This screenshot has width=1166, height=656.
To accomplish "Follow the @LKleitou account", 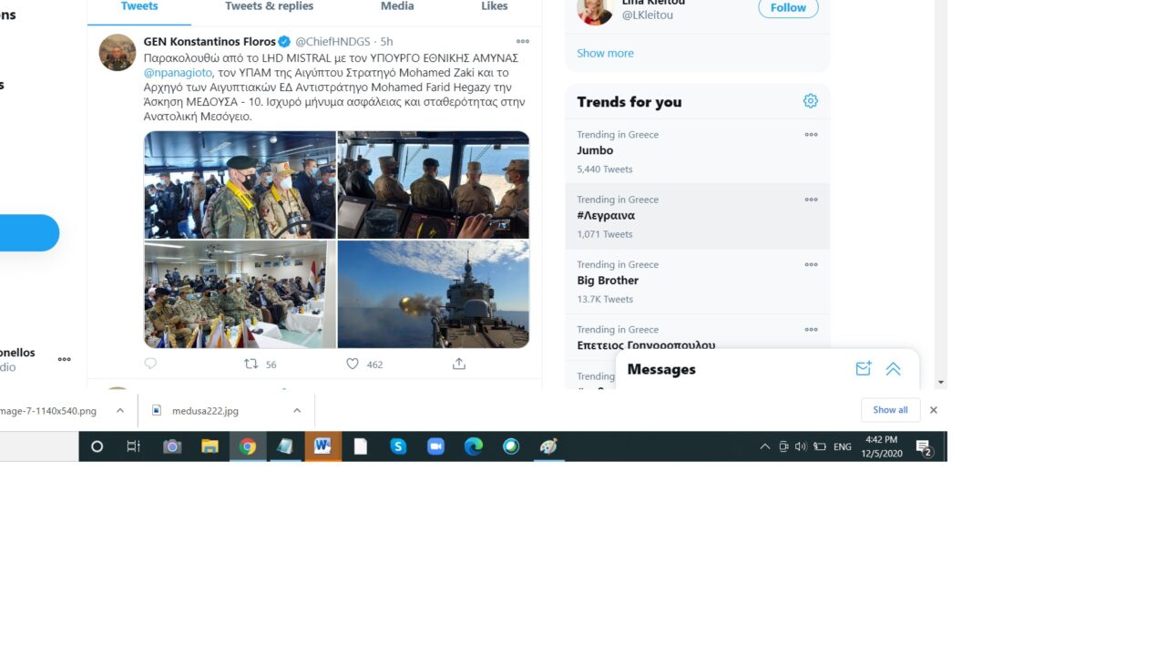I will (788, 8).
